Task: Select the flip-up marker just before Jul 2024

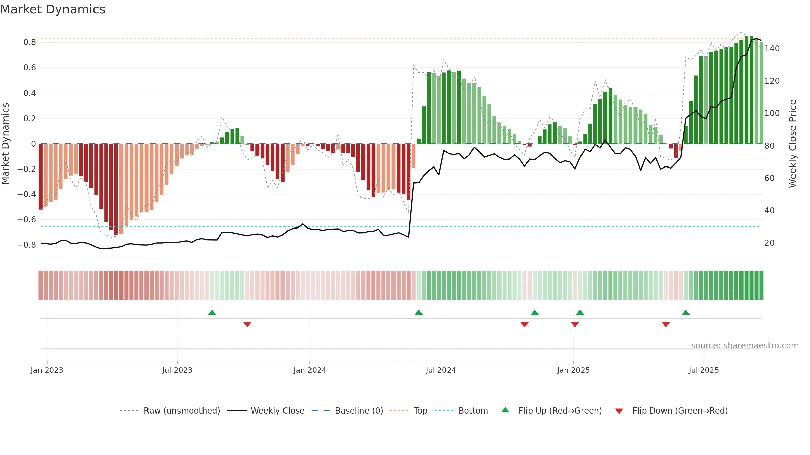Action: 419,312
